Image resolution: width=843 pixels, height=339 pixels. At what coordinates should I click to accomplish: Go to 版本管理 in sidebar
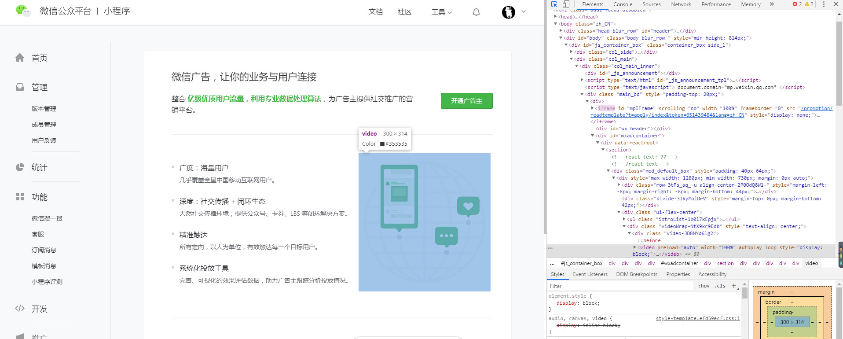44,109
